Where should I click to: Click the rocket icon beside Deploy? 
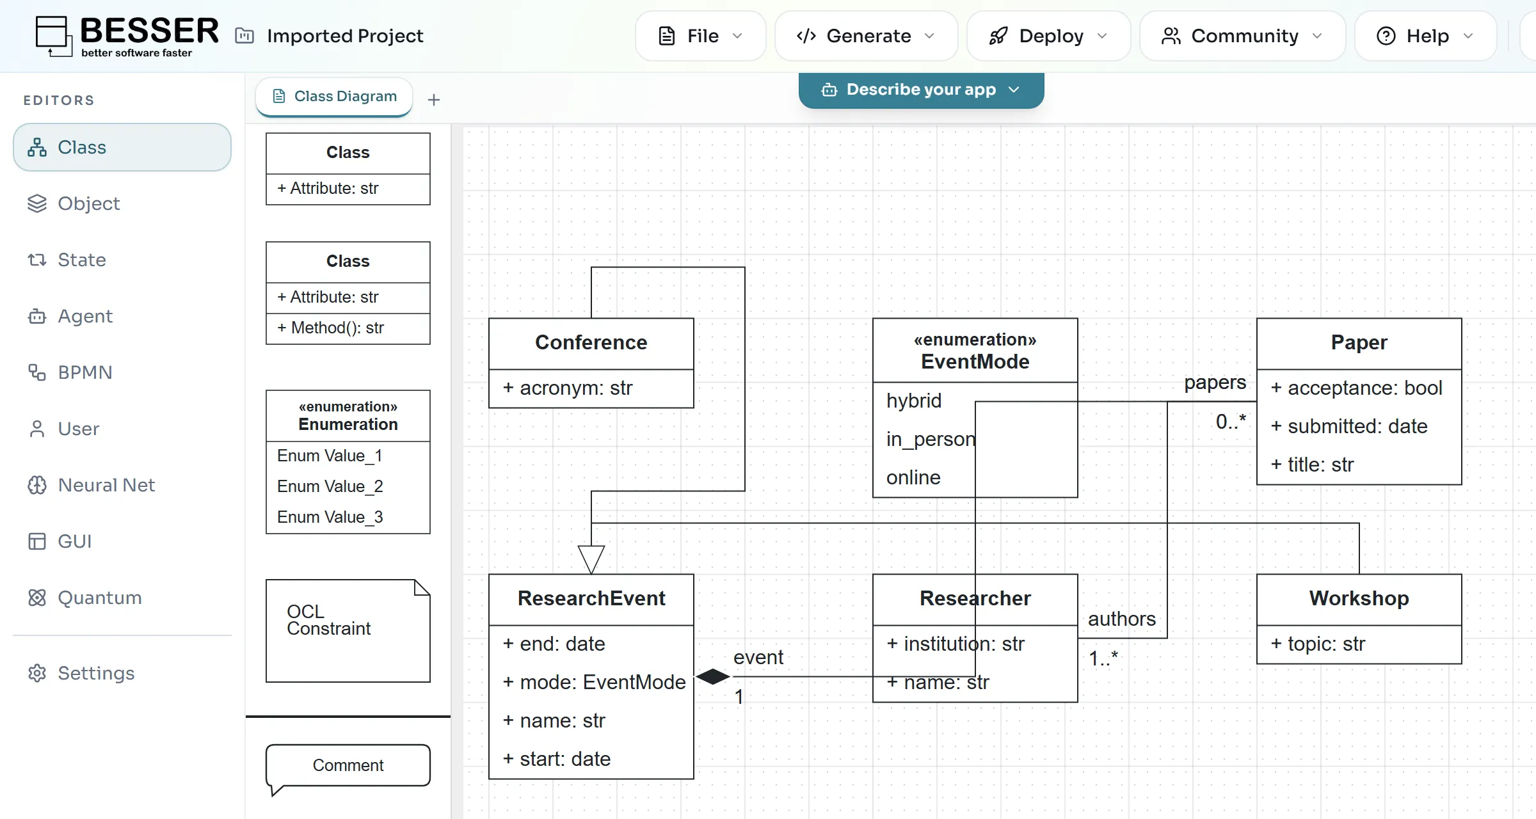[x=998, y=36]
